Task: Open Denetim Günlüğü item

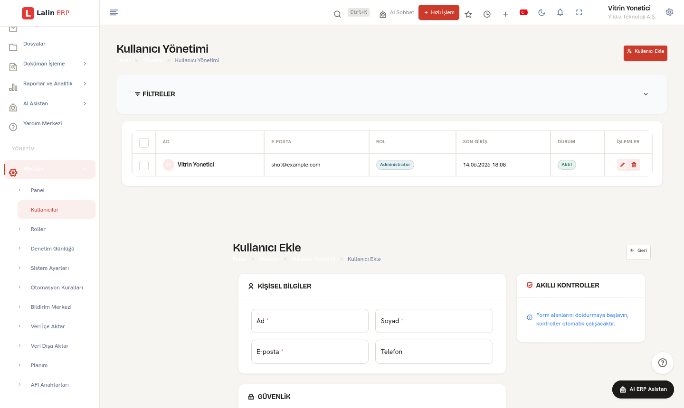Action: coord(52,249)
